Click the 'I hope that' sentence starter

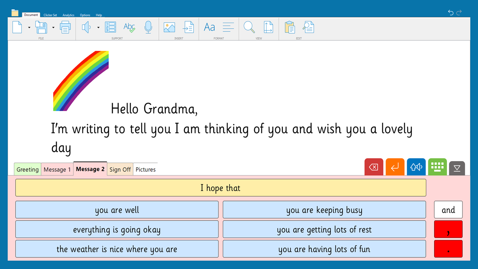[220, 188]
